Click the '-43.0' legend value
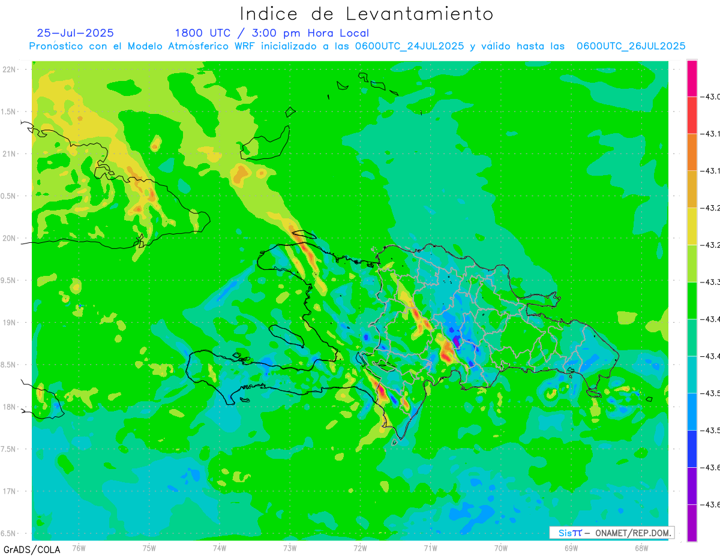The width and height of the screenshot is (720, 556). pos(711,97)
